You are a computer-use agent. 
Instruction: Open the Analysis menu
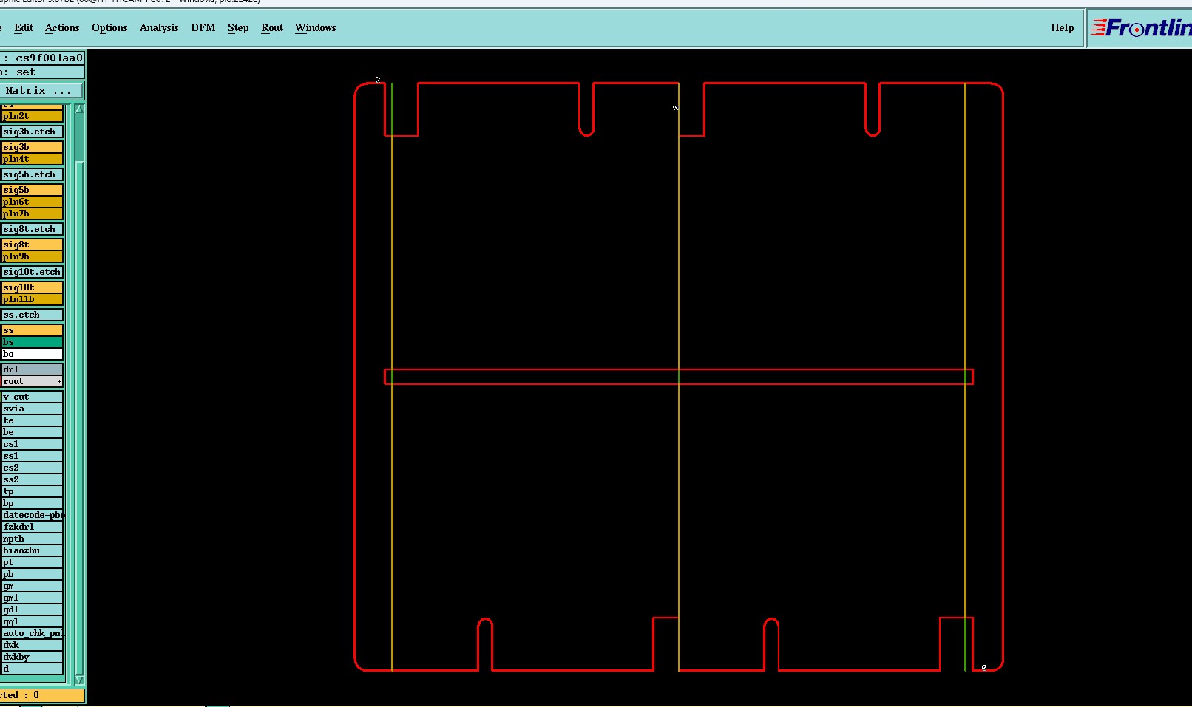coord(159,27)
